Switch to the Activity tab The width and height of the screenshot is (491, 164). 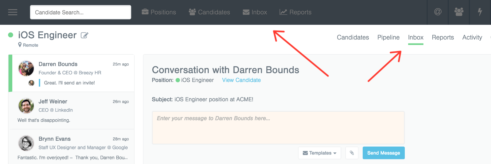(472, 37)
